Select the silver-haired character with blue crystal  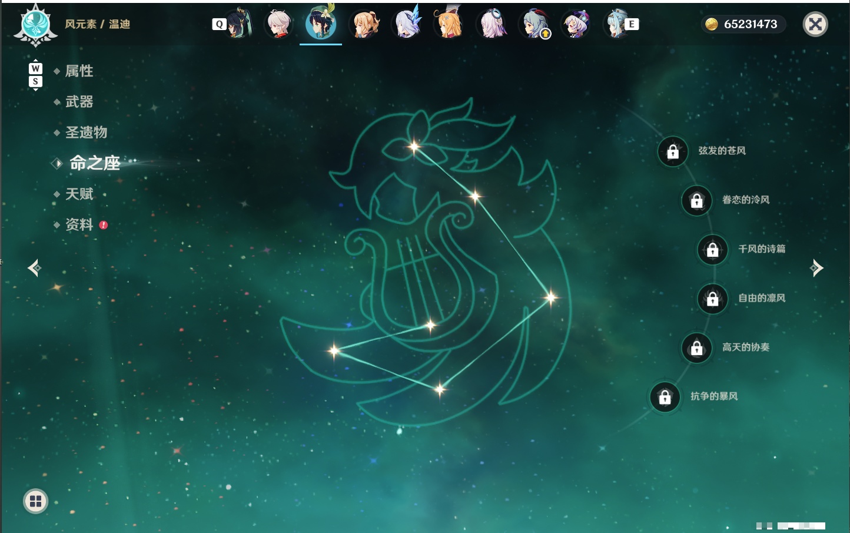pyautogui.click(x=407, y=24)
